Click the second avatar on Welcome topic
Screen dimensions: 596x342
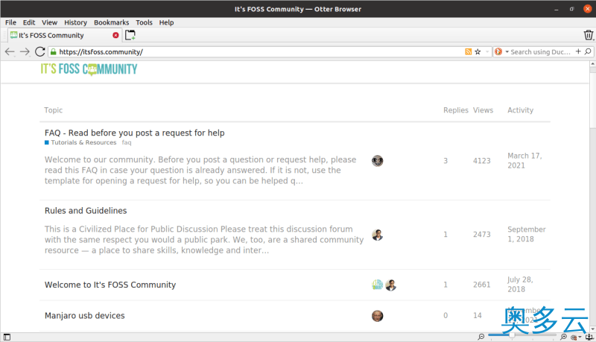[390, 285]
